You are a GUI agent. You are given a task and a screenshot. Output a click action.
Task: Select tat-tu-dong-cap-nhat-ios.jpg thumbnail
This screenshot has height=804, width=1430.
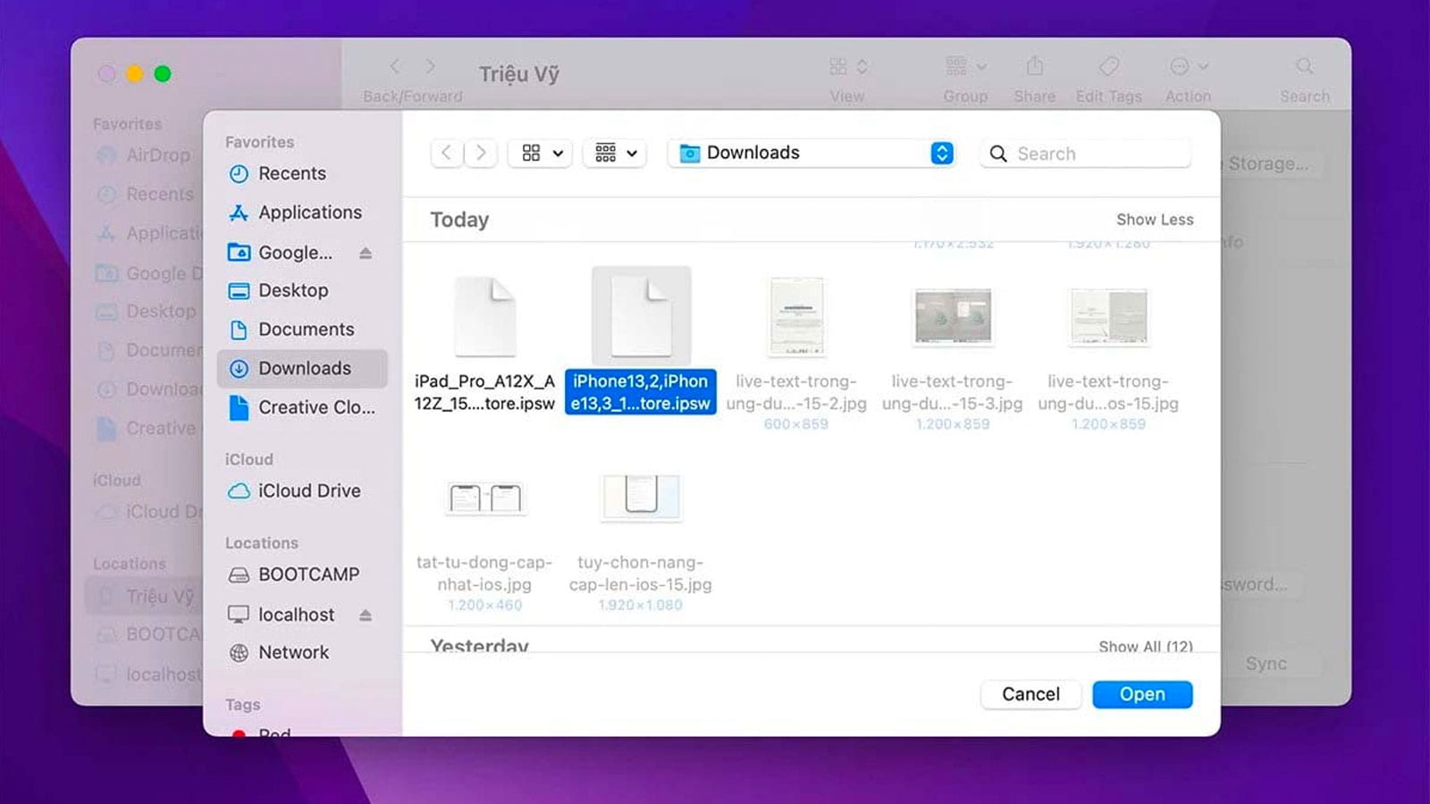484,498
